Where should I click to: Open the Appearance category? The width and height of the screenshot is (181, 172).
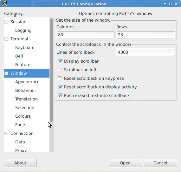(x=27, y=82)
